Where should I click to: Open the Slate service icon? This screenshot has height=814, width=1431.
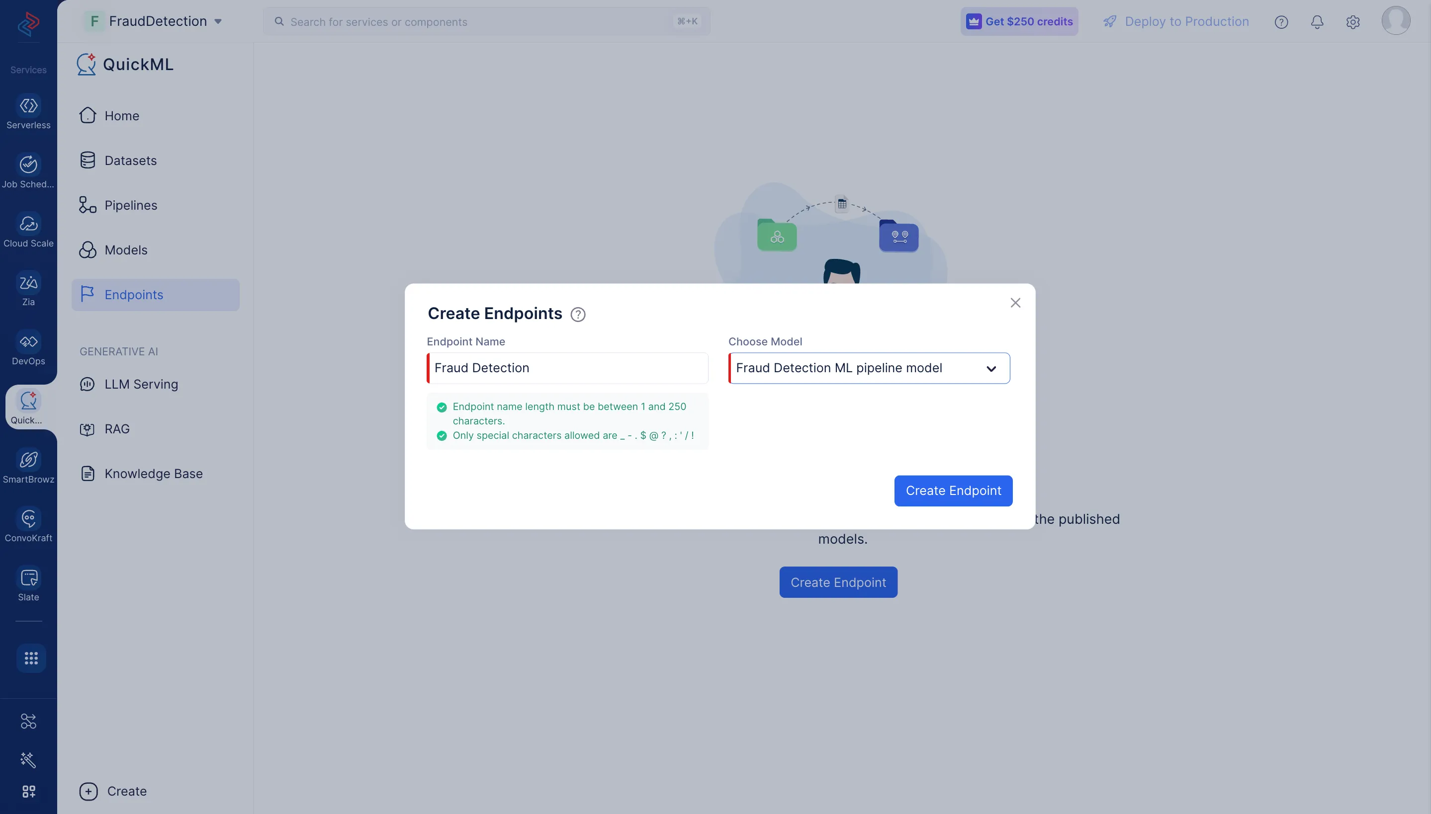[28, 578]
